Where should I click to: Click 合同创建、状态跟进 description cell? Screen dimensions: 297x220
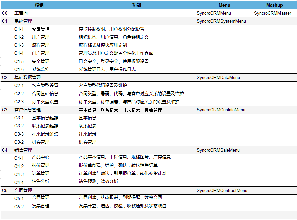(137, 198)
